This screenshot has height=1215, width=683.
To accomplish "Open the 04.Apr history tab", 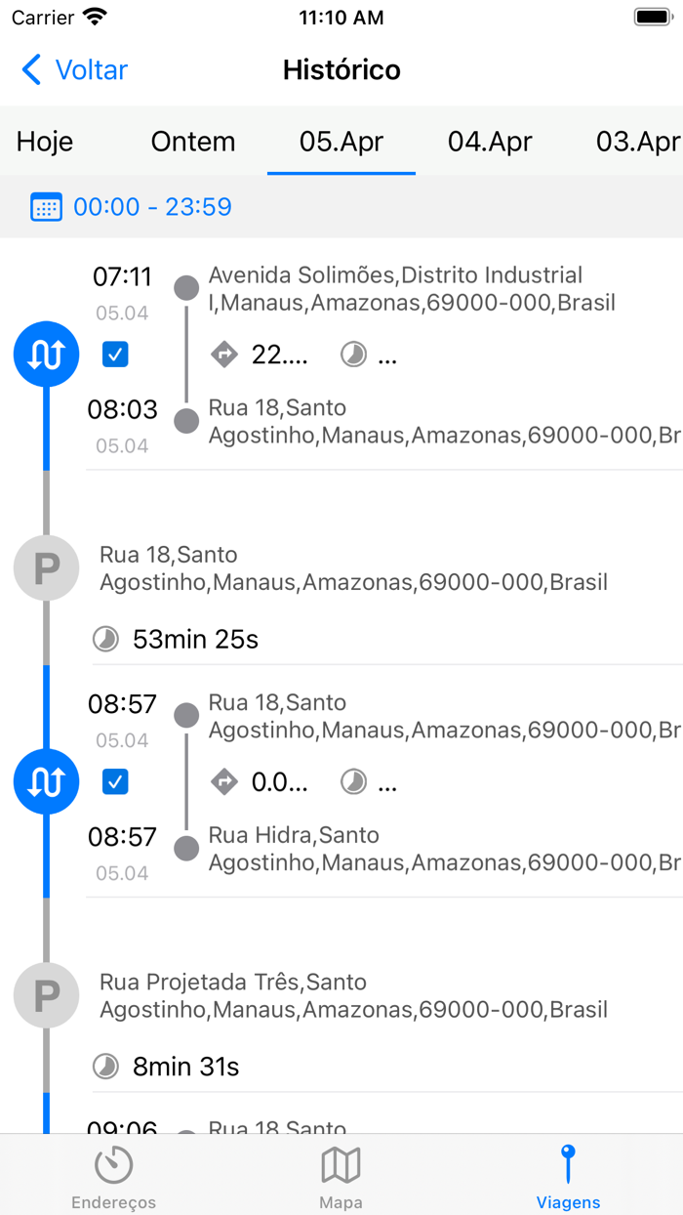I will coord(490,142).
